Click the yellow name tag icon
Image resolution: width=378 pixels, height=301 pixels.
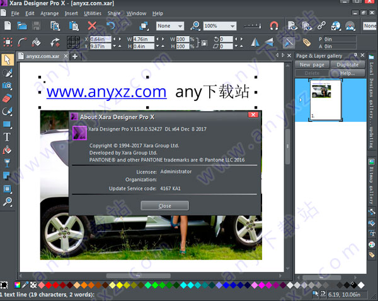click(x=306, y=42)
